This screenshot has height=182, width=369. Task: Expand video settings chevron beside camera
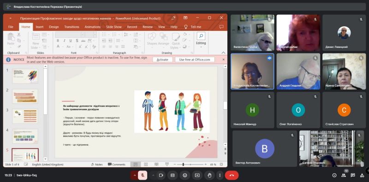(x=153, y=175)
